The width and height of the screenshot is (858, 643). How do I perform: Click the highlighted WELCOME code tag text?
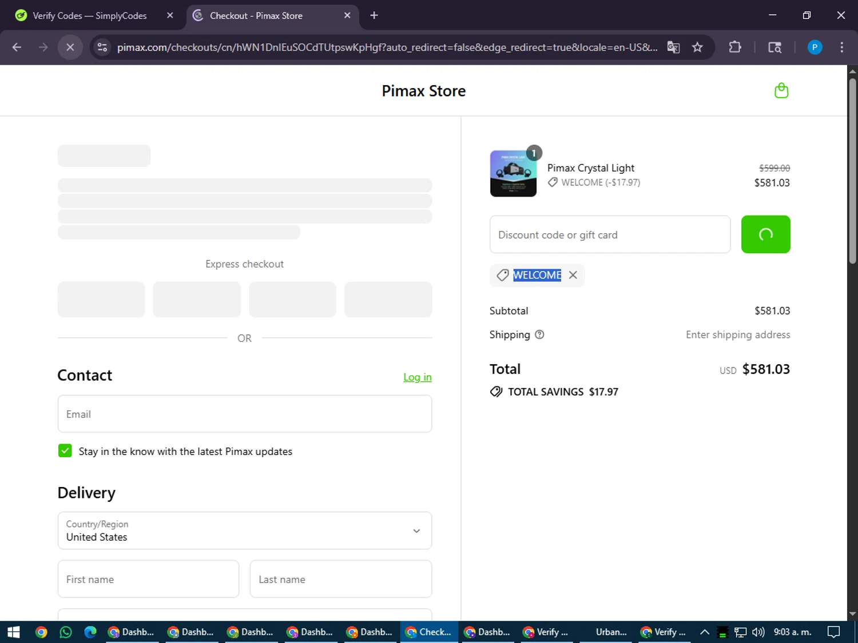537,275
